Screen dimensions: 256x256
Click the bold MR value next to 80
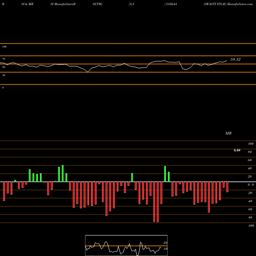point(237,150)
